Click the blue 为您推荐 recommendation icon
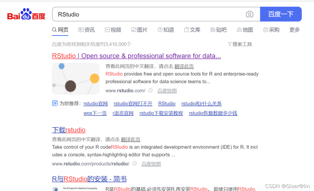 [x=55, y=103]
